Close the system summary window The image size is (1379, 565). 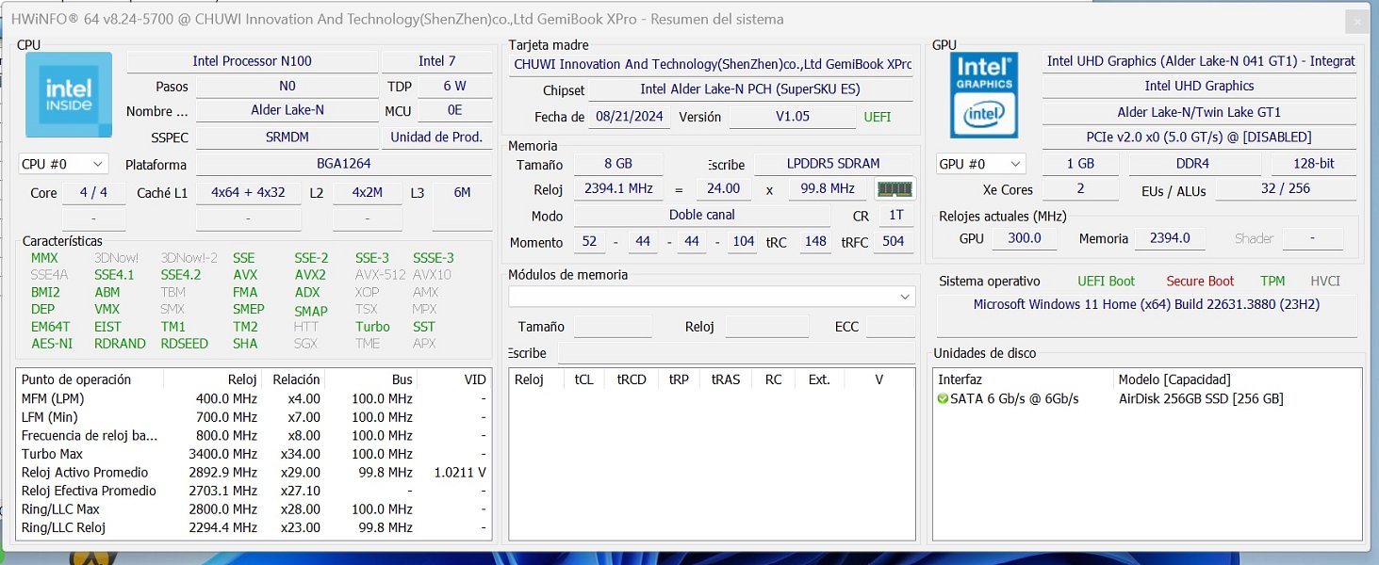[x=1356, y=21]
